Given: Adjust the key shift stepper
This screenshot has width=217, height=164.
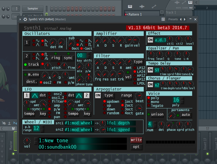Looking at the screenshot, I should tap(88, 56).
